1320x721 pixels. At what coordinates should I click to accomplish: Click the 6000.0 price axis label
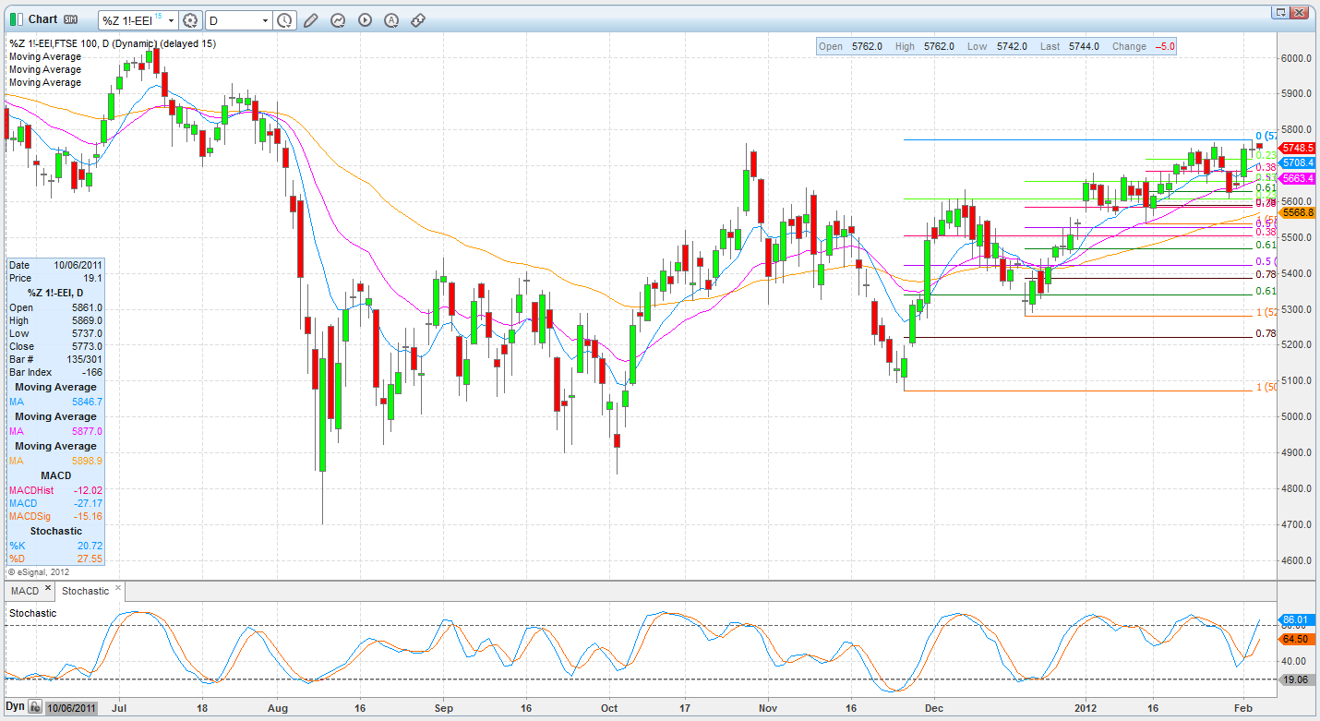[x=1296, y=58]
